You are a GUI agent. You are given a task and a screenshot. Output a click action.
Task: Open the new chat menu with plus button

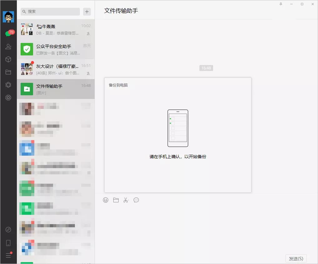click(x=87, y=12)
